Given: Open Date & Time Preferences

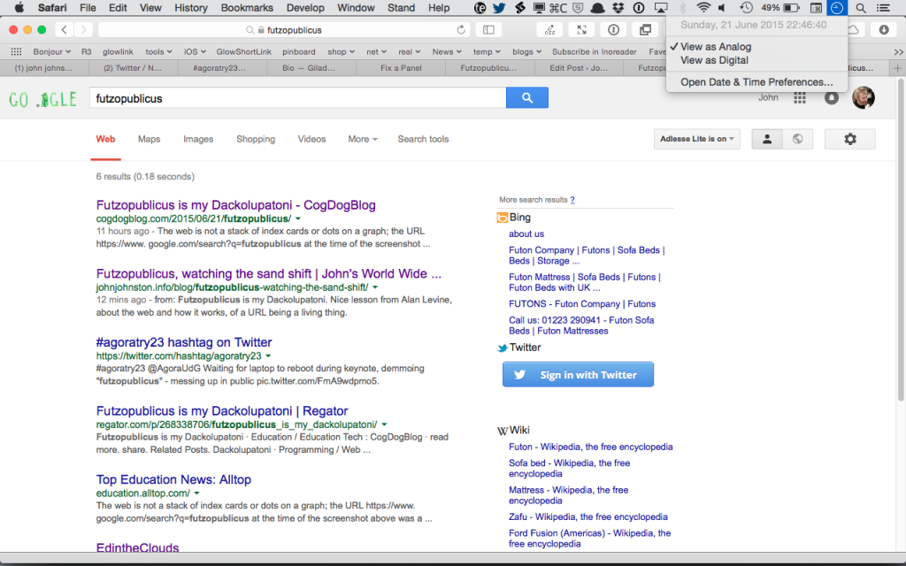Looking at the screenshot, I should [x=756, y=82].
